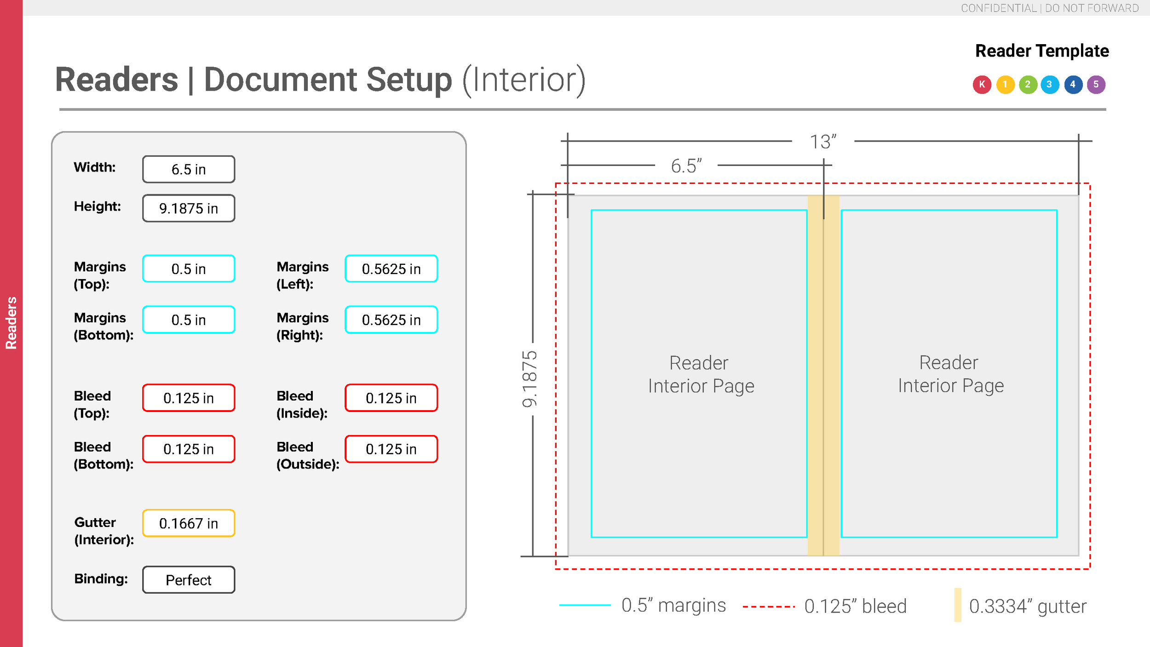Image resolution: width=1150 pixels, height=647 pixels.
Task: Click the Gutter (Interior) 0.1667 in field
Action: pyautogui.click(x=189, y=523)
